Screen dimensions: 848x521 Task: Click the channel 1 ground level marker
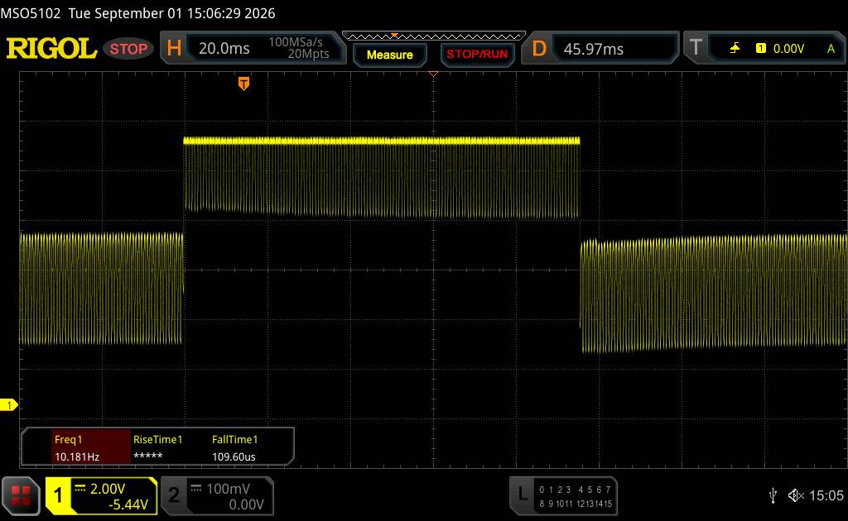point(8,405)
